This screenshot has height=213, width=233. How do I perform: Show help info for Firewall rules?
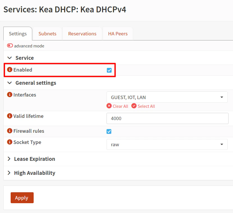pyautogui.click(x=10, y=131)
